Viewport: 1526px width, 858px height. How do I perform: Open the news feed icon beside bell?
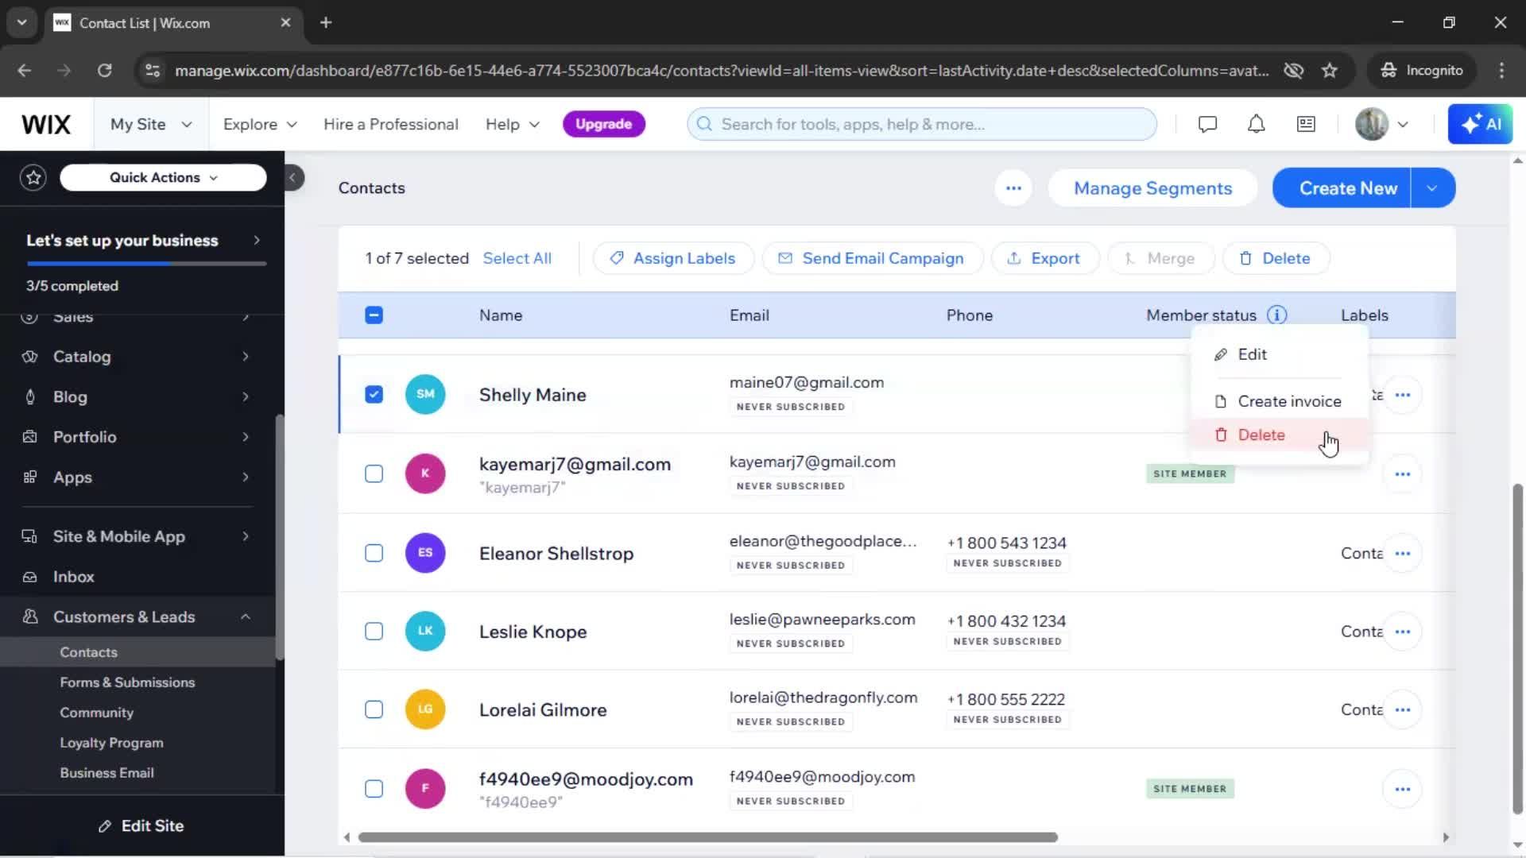tap(1306, 124)
